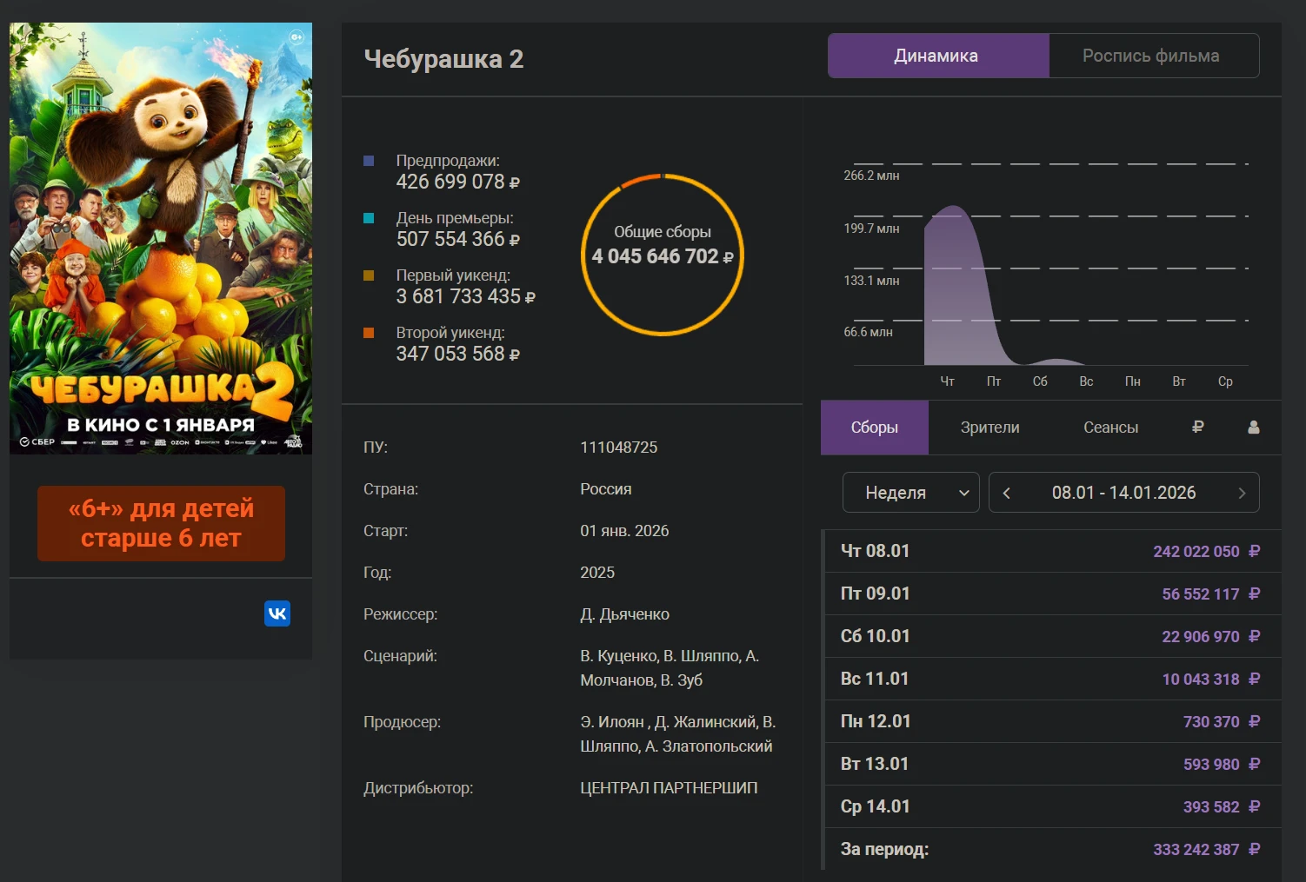This screenshot has width=1306, height=882.
Task: Switch to ruble currency view icon
Action: (1197, 427)
